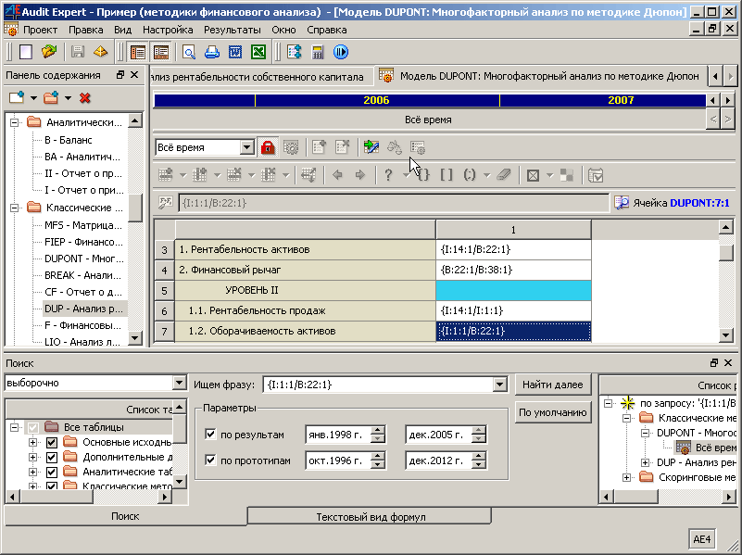Click the blue play/run icon

[340, 52]
